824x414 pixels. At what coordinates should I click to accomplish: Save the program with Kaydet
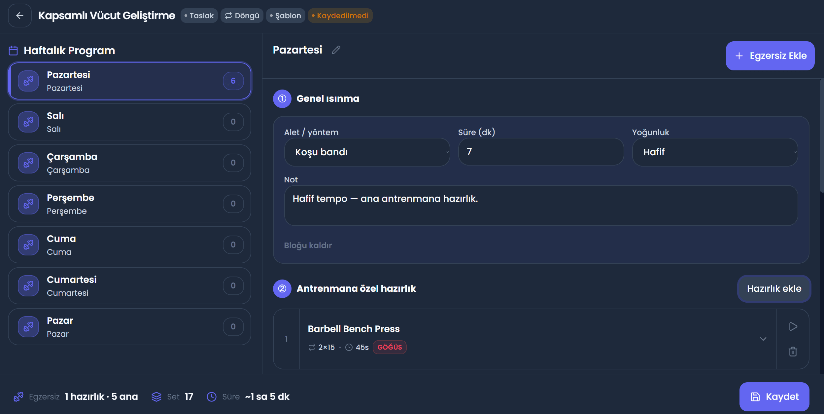click(774, 397)
